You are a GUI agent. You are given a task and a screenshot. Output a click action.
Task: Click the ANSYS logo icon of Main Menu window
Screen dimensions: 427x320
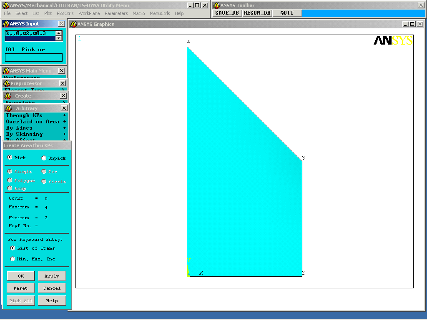6,71
